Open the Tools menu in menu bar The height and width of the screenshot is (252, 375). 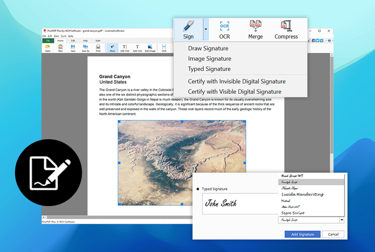[x=63, y=36]
